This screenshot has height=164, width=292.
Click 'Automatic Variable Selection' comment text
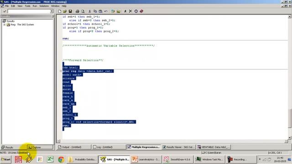click(110, 46)
